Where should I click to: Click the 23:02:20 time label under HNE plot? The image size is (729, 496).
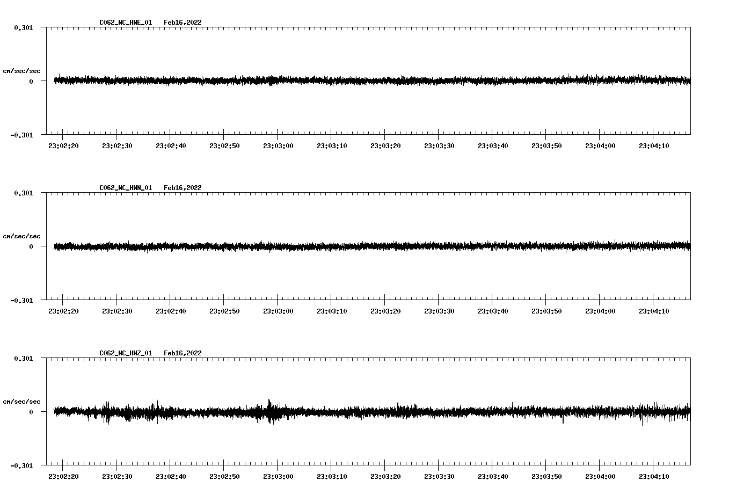pyautogui.click(x=63, y=145)
